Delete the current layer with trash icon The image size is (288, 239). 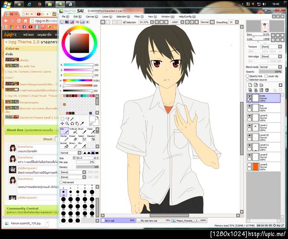(267, 90)
